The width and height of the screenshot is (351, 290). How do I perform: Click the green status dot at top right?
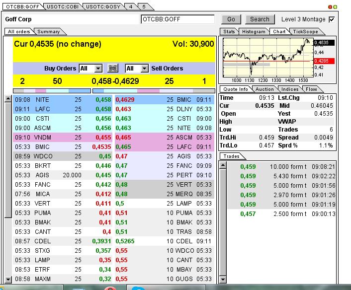point(335,7)
